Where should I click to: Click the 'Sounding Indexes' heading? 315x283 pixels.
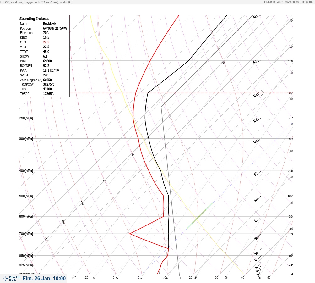34,19
